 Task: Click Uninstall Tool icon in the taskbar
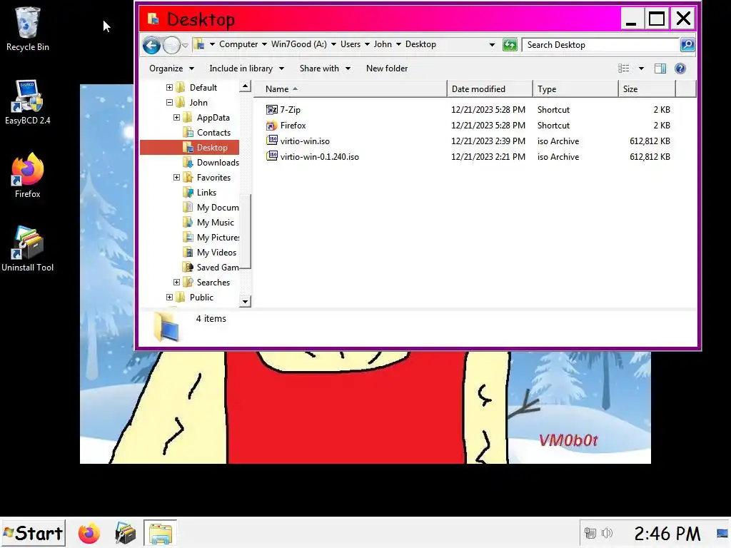(124, 533)
